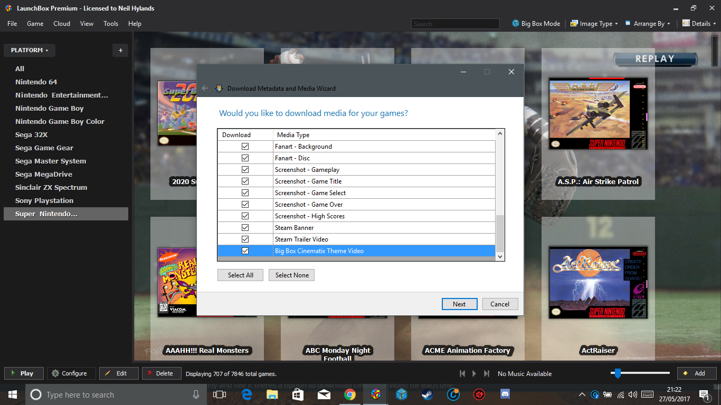Click the Select All button
Screen dimensions: 721x405
tap(240, 275)
